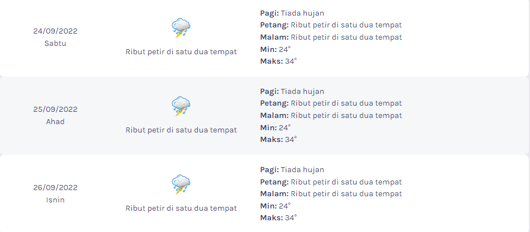Click the Maks temperature for Isnin

[278, 217]
